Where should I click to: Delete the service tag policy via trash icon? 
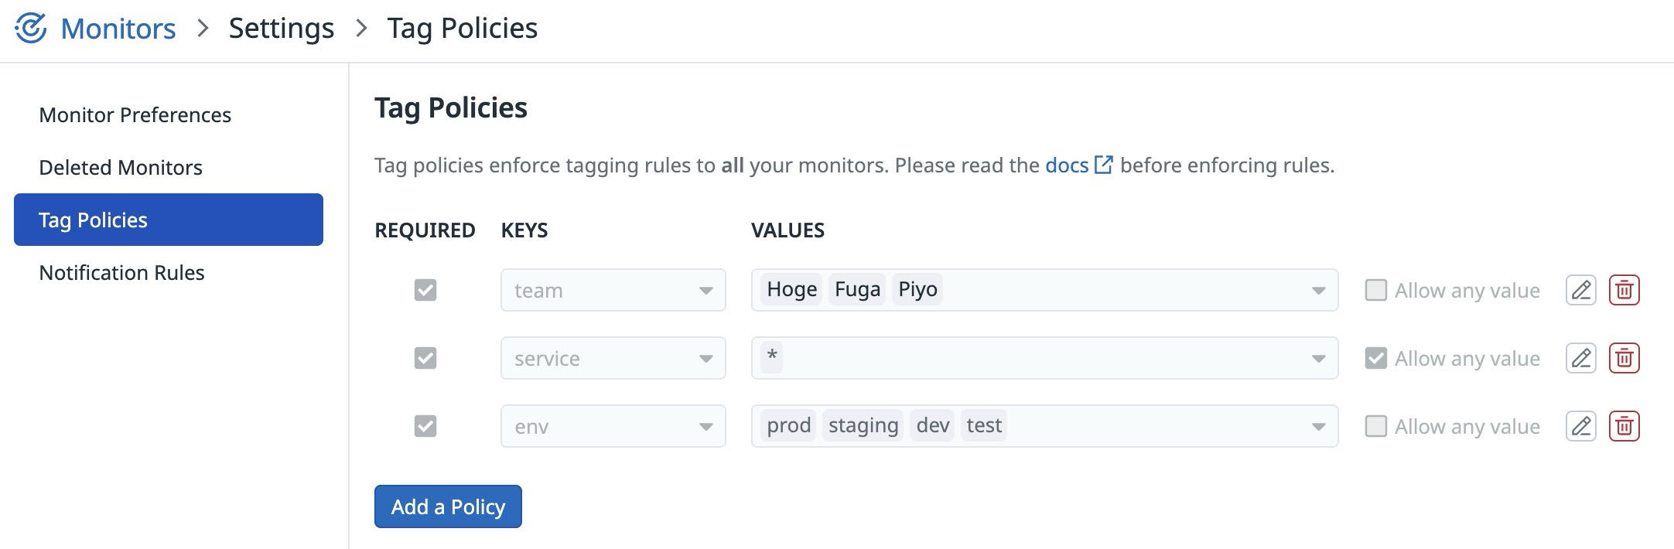1624,358
